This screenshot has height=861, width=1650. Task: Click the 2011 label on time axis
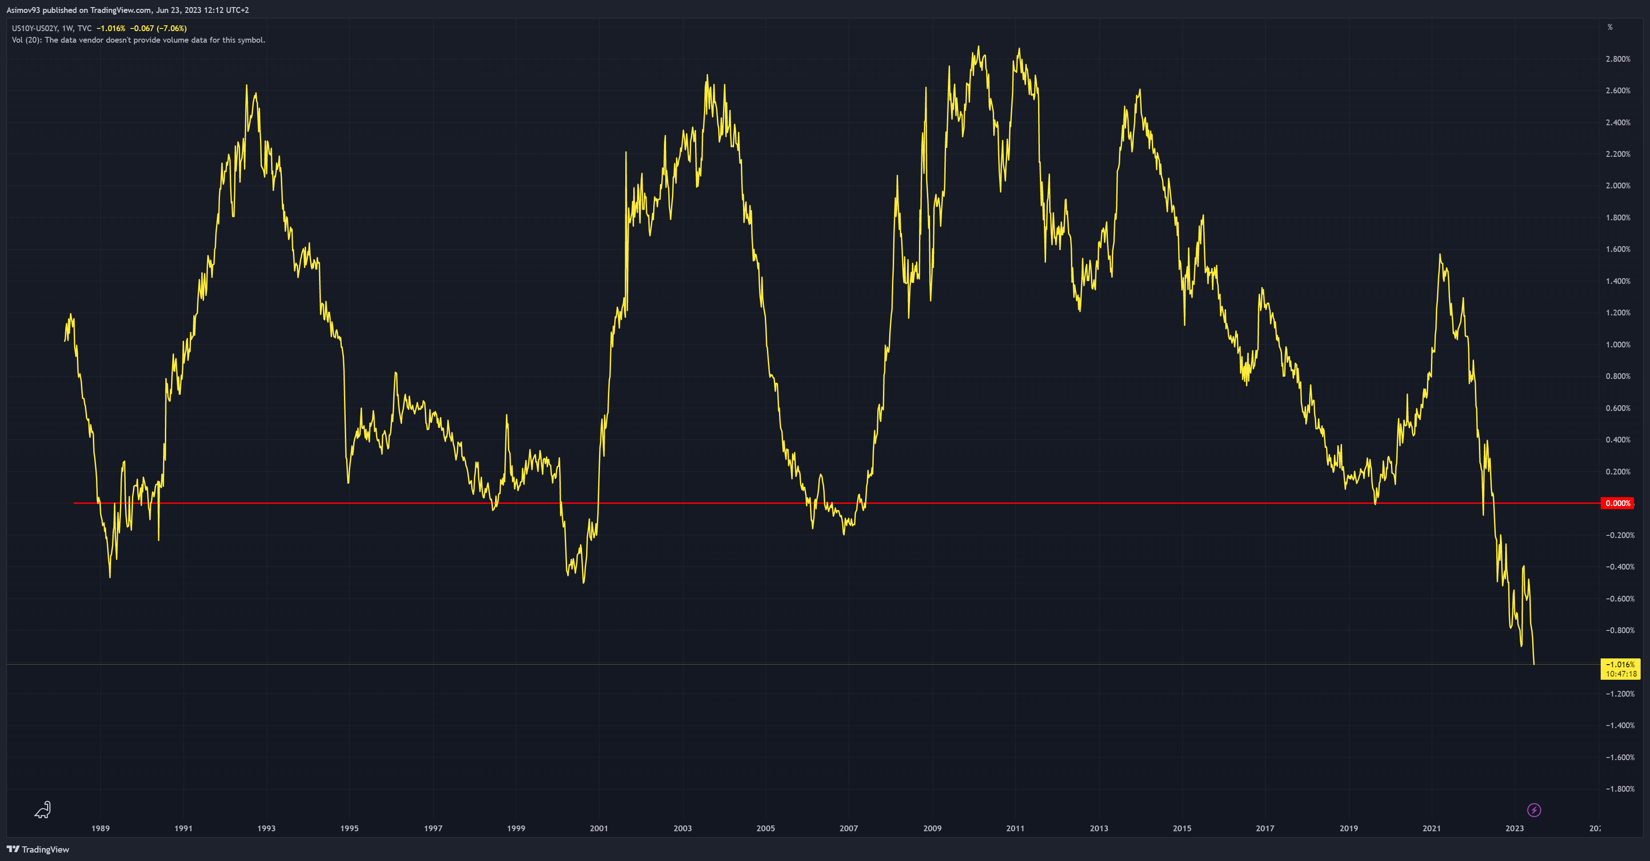[1015, 829]
